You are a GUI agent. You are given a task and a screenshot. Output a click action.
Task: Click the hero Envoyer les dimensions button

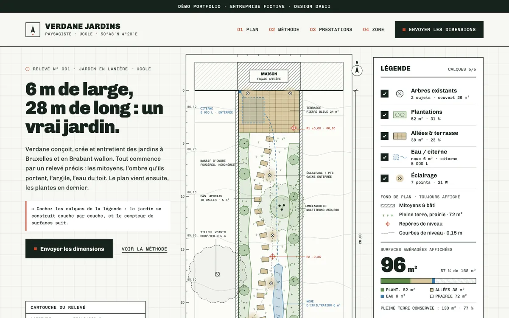[69, 249]
